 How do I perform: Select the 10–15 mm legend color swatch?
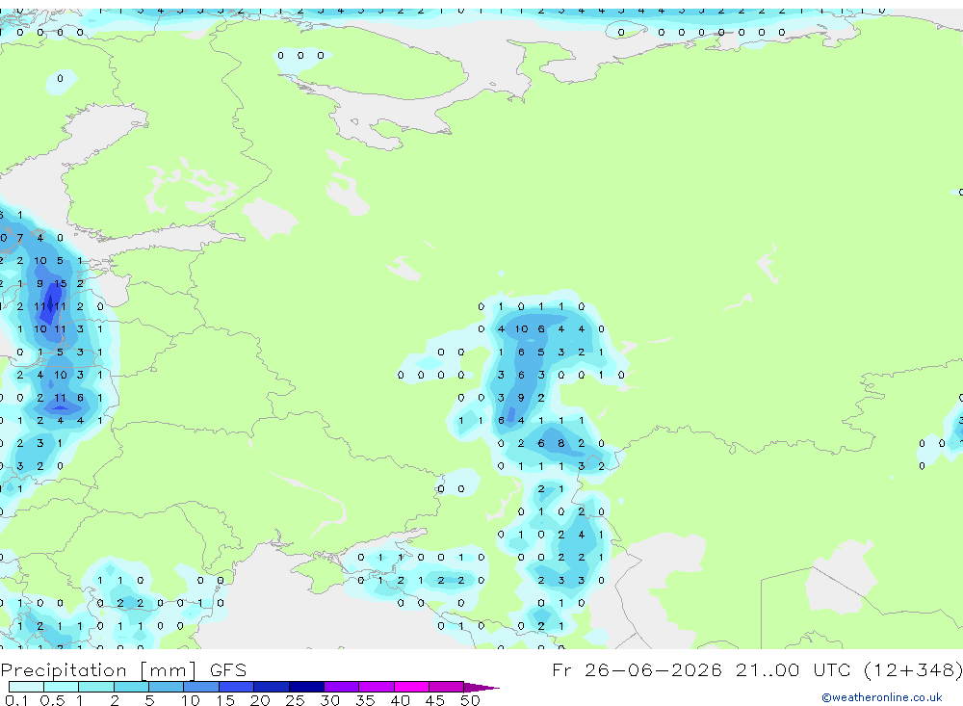(x=201, y=687)
